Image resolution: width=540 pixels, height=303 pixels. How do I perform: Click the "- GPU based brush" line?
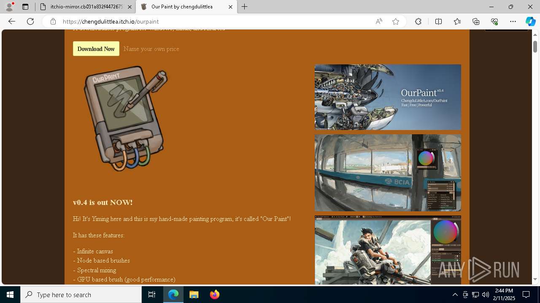tap(124, 279)
